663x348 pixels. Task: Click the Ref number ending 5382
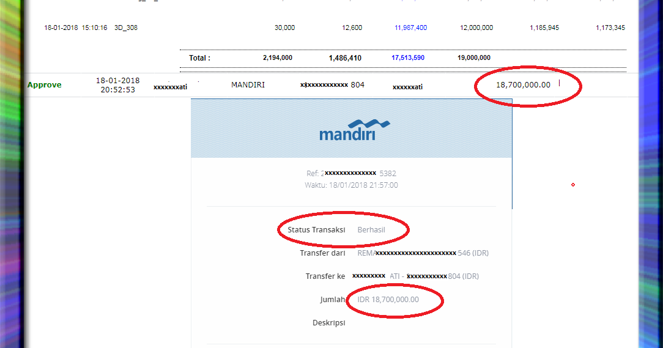(x=351, y=173)
